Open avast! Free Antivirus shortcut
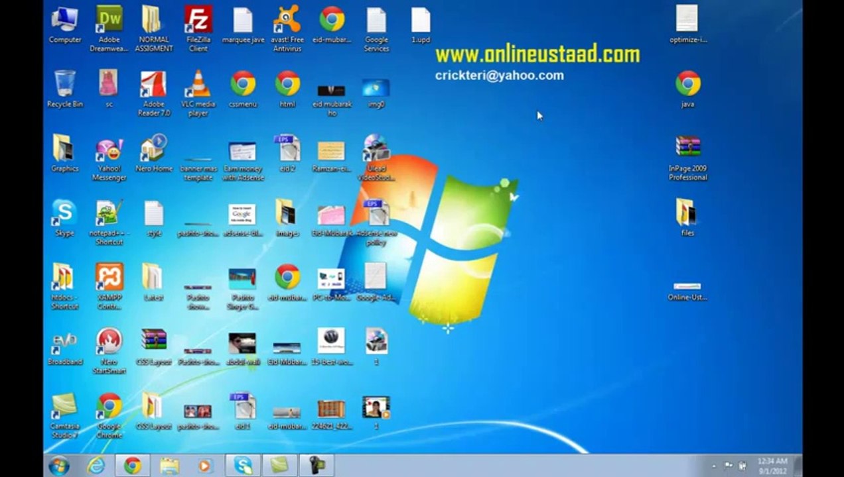This screenshot has width=844, height=477. [287, 28]
